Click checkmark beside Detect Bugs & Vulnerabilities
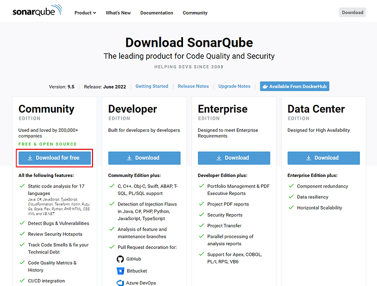The image size is (377, 286). click(22, 223)
